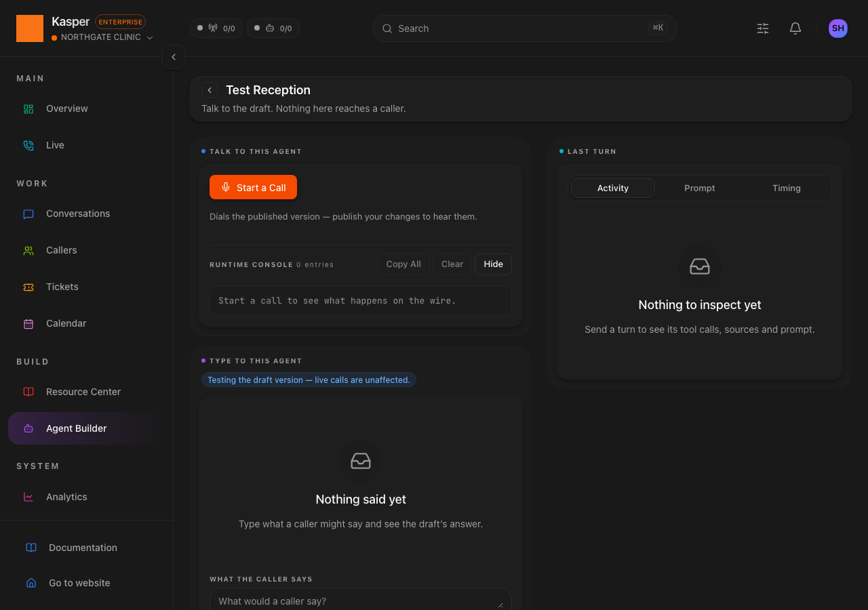Image resolution: width=868 pixels, height=610 pixels.
Task: Click the Callers people icon
Action: click(x=28, y=250)
